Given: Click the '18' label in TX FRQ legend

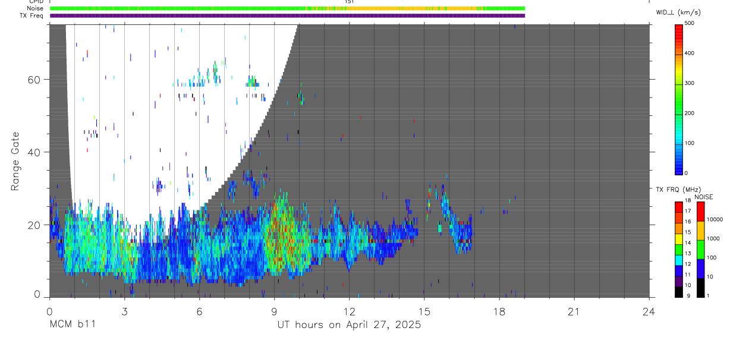Looking at the screenshot, I should [x=688, y=201].
